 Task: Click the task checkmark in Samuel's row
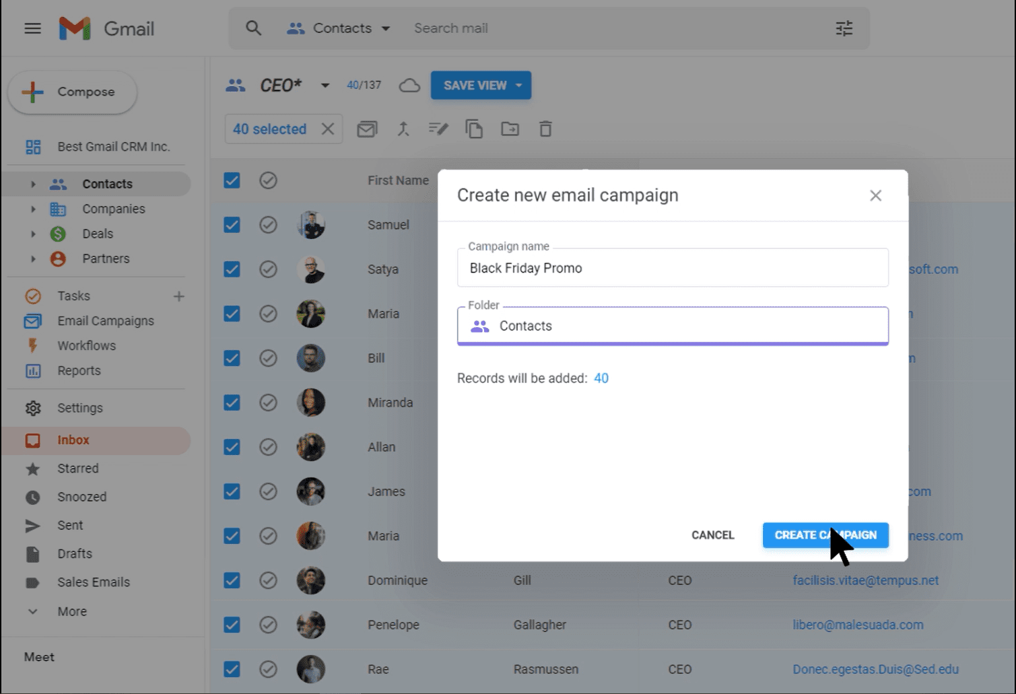[268, 225]
